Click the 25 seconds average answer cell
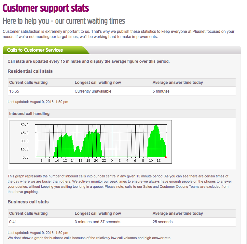This screenshot has width=247, height=244. click(162, 222)
